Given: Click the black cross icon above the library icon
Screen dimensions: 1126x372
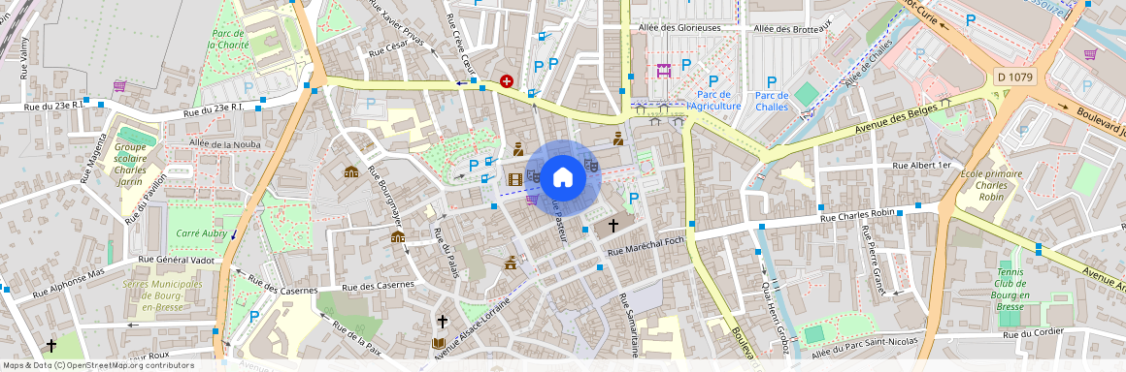Looking at the screenshot, I should click(443, 322).
